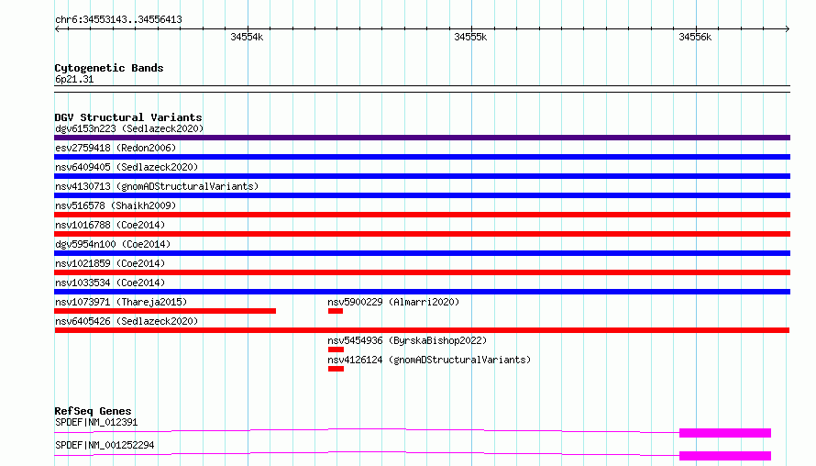Open variant nsv5454936 (ByrskaBishop2022) label
This screenshot has height=466, width=816.
click(407, 340)
